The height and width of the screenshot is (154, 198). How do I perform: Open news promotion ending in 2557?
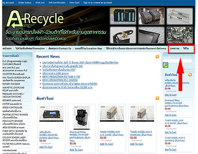pos(59,70)
